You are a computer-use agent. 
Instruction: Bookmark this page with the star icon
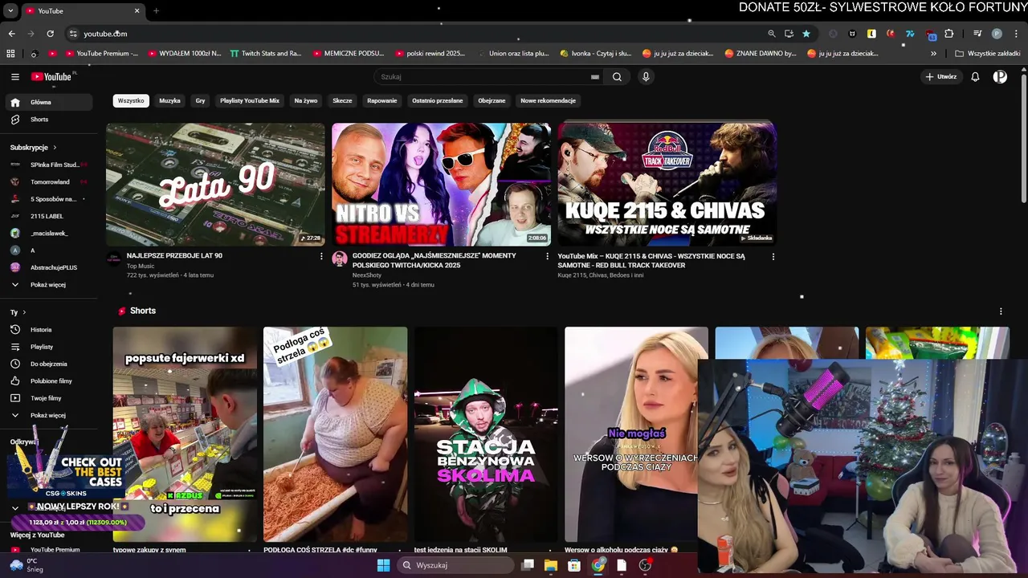coord(806,34)
